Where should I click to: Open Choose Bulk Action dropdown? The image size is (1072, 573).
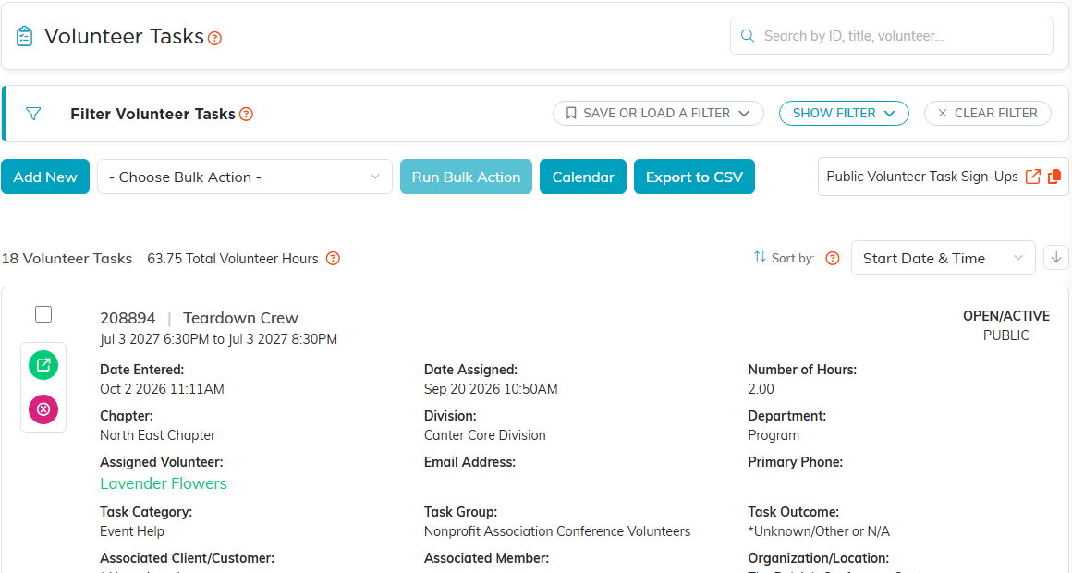[245, 177]
